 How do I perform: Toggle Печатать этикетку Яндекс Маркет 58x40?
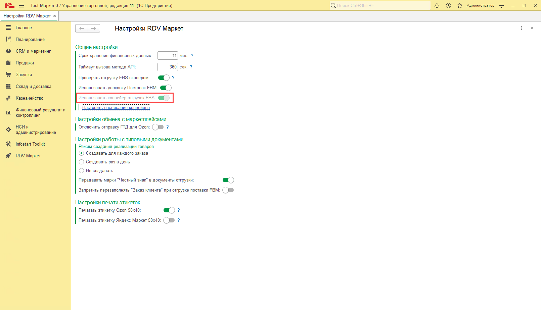tap(169, 220)
